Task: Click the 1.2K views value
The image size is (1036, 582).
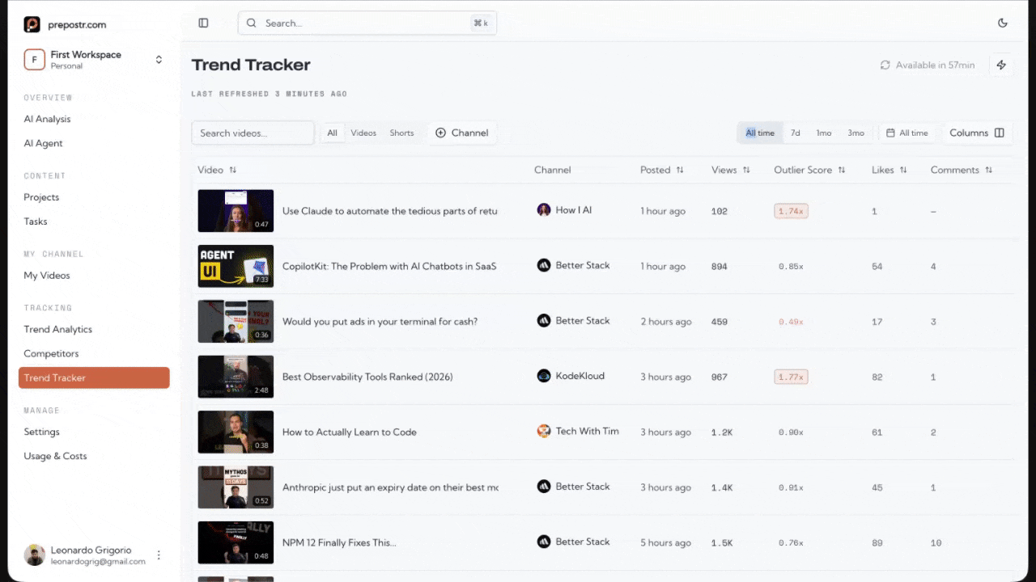Action: 722,432
